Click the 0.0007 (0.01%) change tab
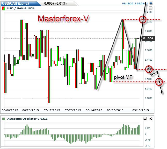This screenshot has width=167, height=149. click(55, 4)
